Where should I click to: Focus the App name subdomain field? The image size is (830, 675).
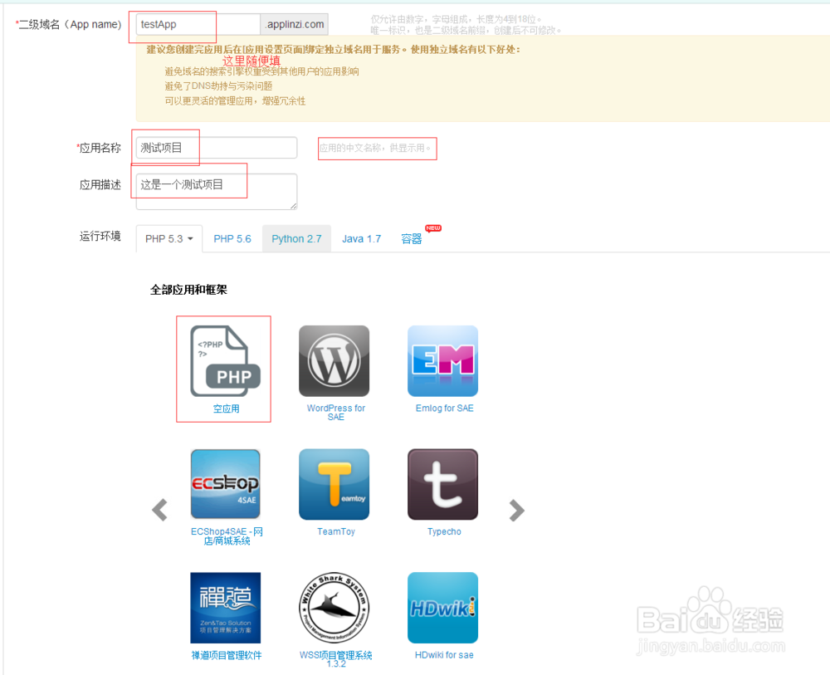point(198,24)
